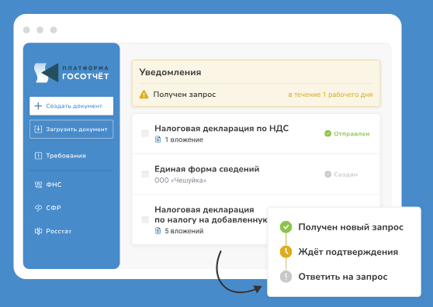Click the Платформа Госотчёт logo
433x307 pixels.
tap(71, 73)
